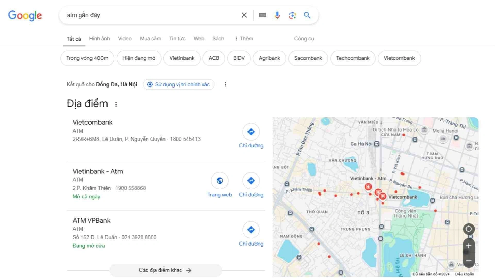Click 'Các địa điểm khác' button
The width and height of the screenshot is (495, 278).
click(x=166, y=270)
